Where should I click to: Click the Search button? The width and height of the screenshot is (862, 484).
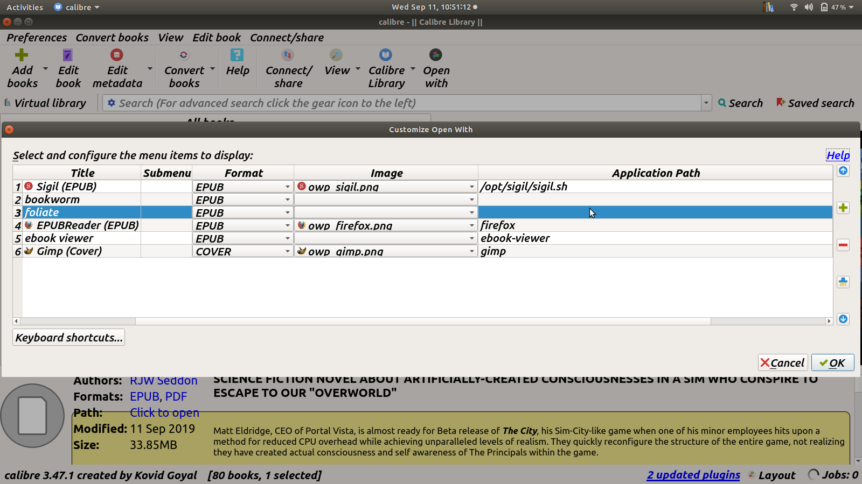[740, 103]
